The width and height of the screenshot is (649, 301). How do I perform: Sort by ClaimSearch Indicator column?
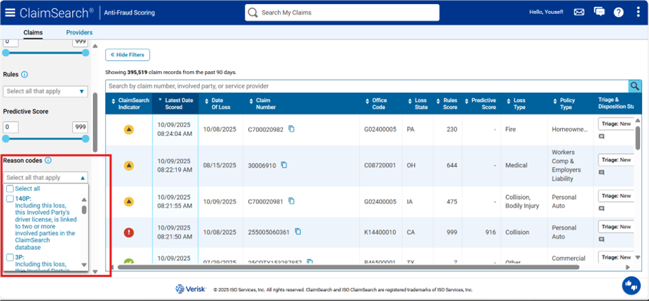[x=129, y=104]
